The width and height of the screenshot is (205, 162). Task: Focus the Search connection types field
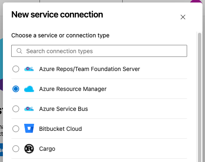[x=99, y=51]
